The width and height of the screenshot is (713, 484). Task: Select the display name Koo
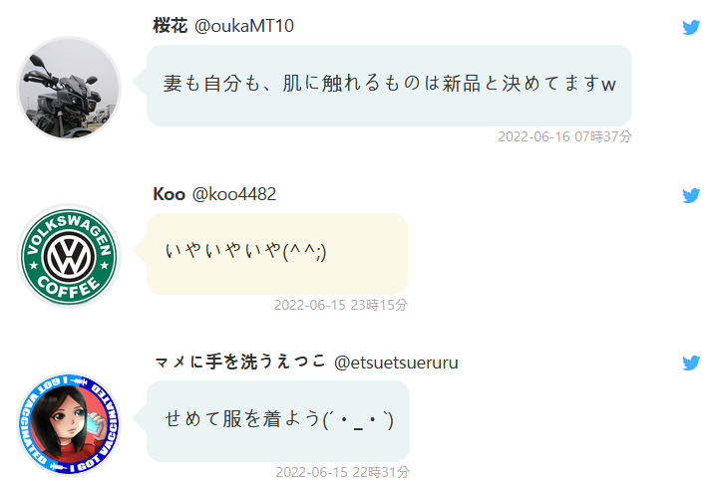pos(169,194)
